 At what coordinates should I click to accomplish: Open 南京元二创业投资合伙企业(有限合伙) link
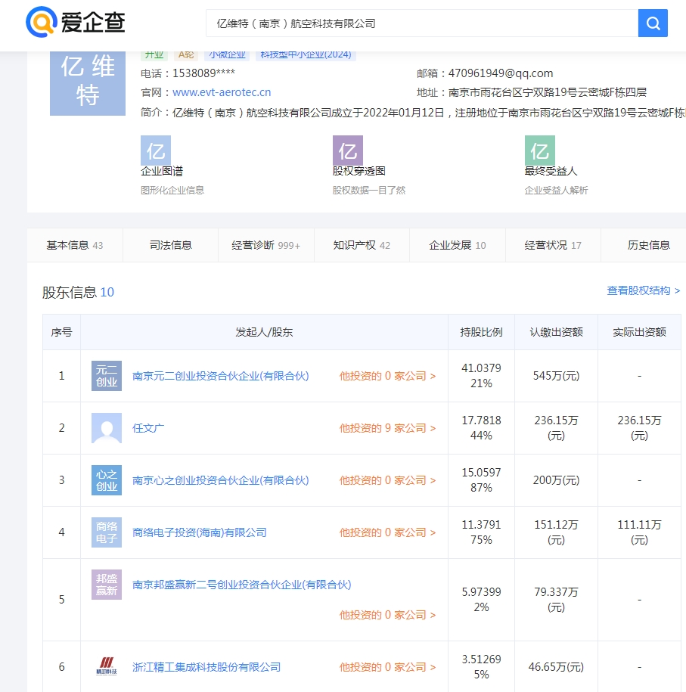[220, 376]
